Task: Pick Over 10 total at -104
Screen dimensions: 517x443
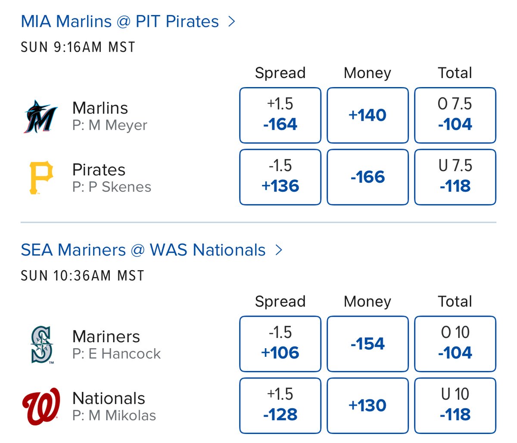Action: pyautogui.click(x=455, y=343)
